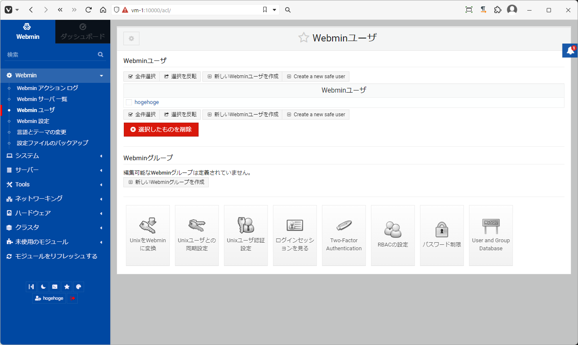The height and width of the screenshot is (345, 578).
Task: Expand the ハードウェア category
Action: 55,213
